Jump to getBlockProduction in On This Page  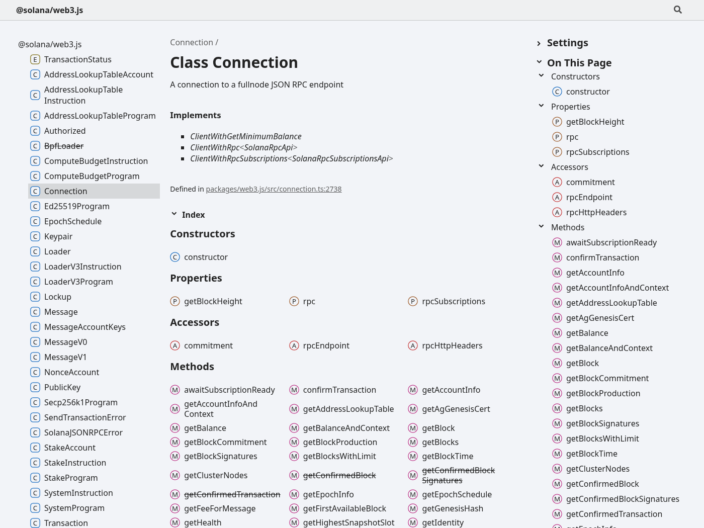click(603, 393)
